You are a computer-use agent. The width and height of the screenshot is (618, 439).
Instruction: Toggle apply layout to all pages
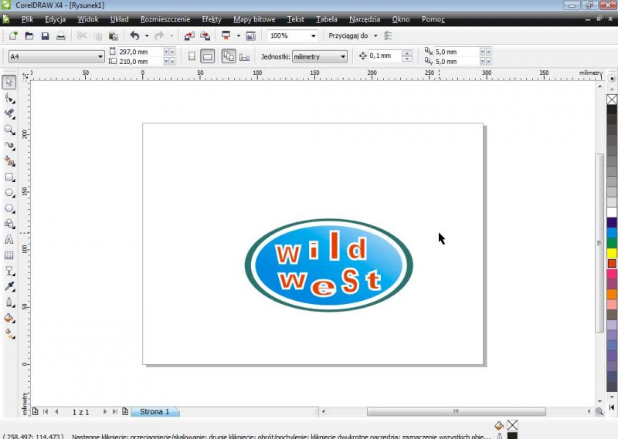click(x=229, y=56)
